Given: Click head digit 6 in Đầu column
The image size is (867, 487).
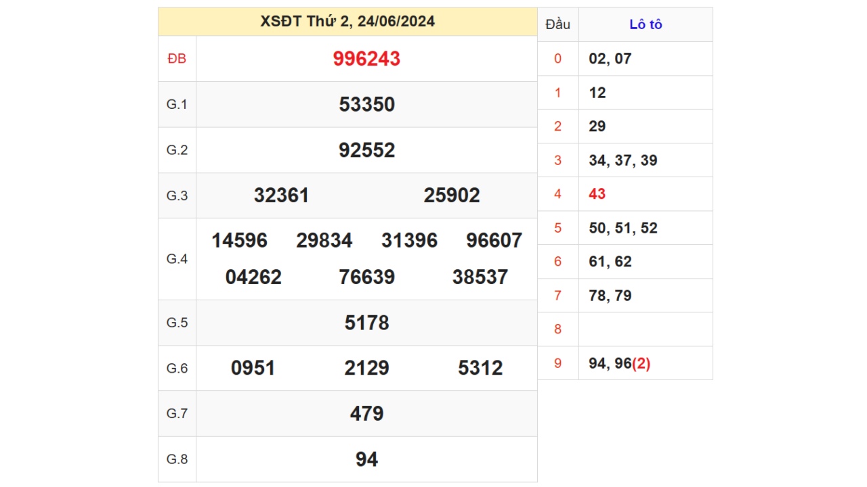Looking at the screenshot, I should click(x=558, y=262).
